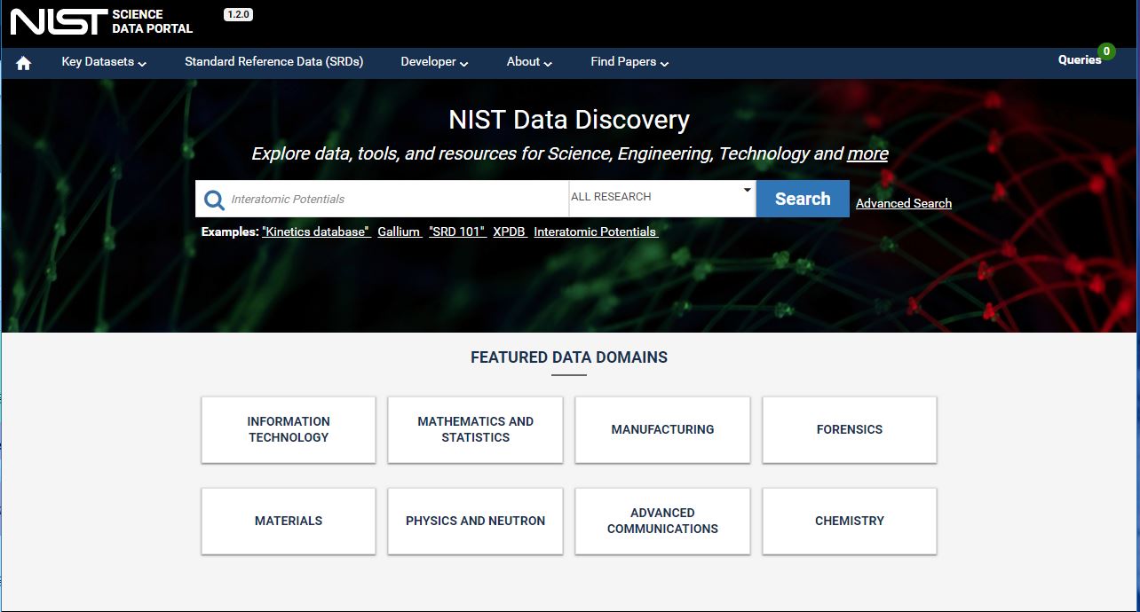Click the search magnifier icon
This screenshot has width=1140, height=612.
[x=214, y=200]
